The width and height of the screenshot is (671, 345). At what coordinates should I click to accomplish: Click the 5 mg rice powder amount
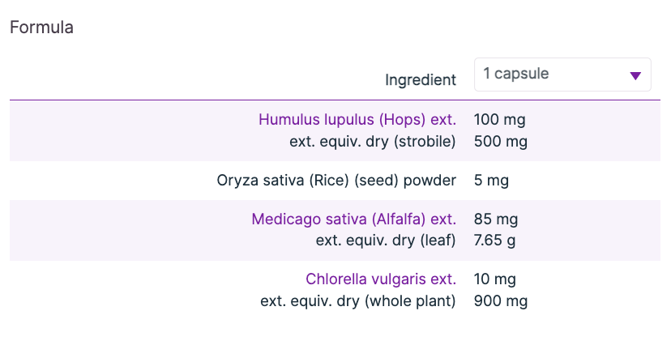point(491,181)
